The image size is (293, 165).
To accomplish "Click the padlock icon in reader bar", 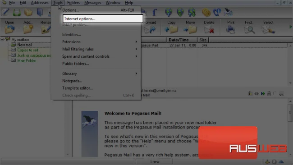I will (269, 93).
